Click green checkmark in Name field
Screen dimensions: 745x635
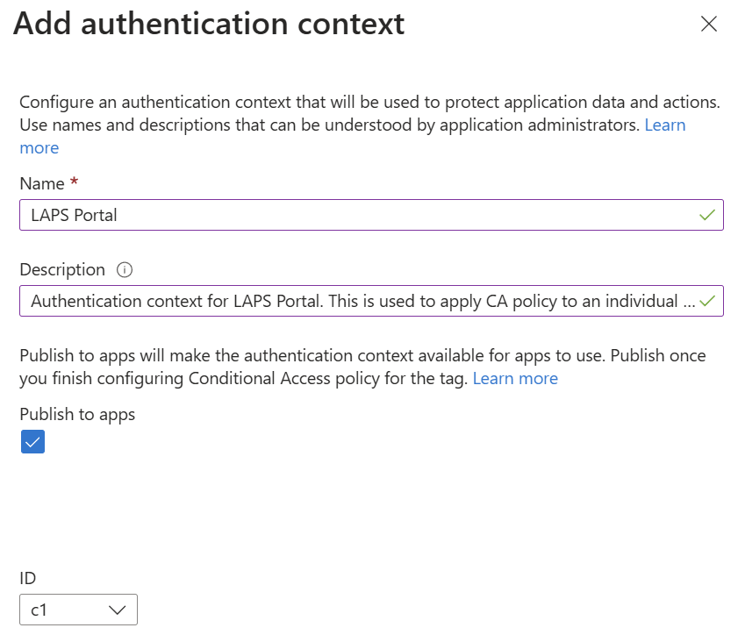coord(707,215)
